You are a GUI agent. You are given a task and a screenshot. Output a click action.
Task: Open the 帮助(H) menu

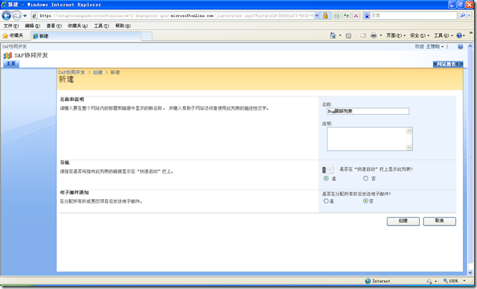(x=123, y=26)
